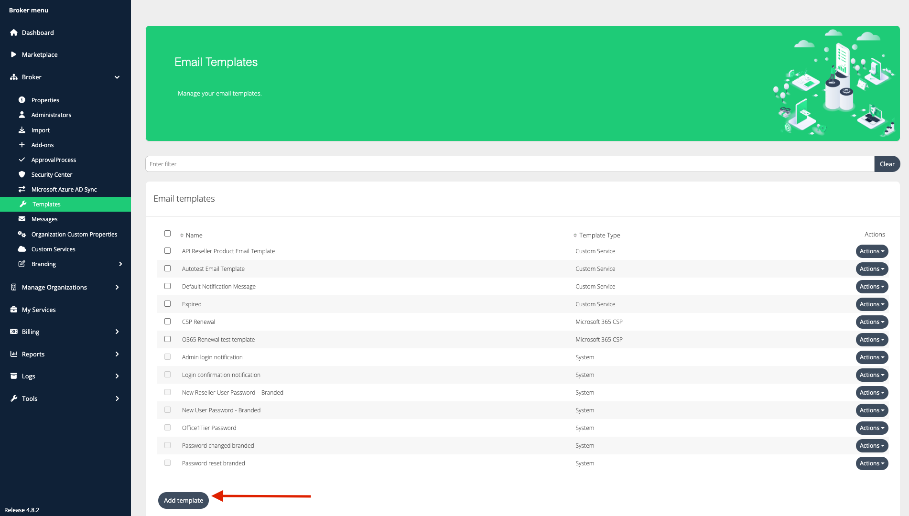This screenshot has height=516, width=909.
Task: Focus the Enter filter text field
Action: (509, 164)
